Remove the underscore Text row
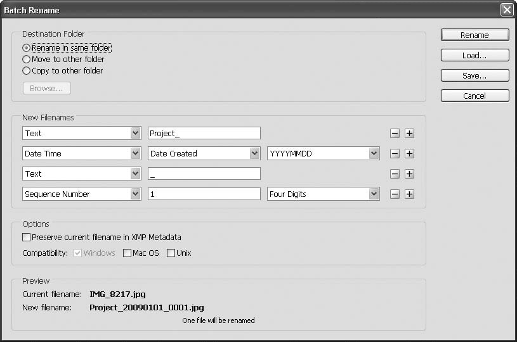The height and width of the screenshot is (342, 517). [395, 174]
